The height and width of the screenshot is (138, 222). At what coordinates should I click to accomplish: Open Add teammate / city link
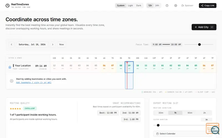34,83
